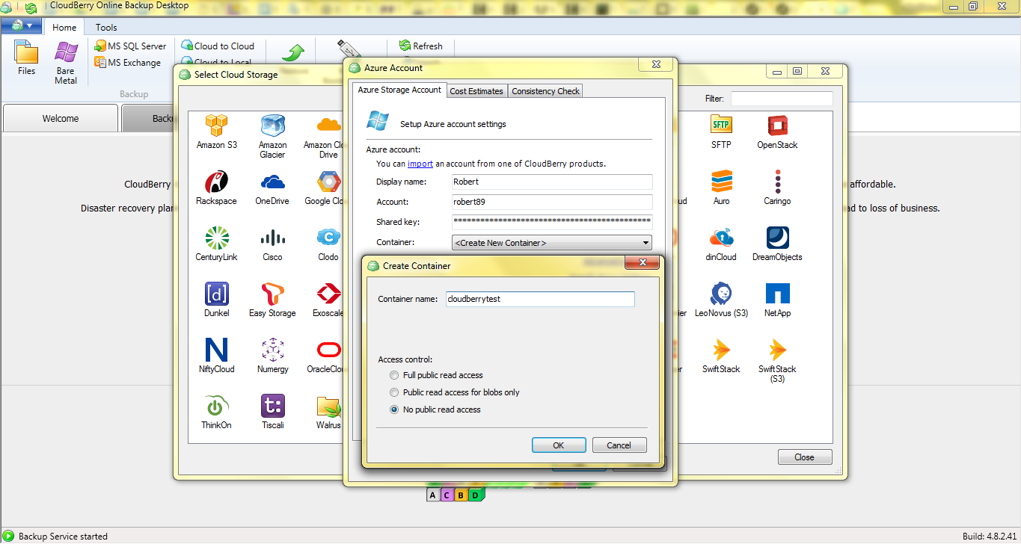Open the Consistency Check tab

545,91
